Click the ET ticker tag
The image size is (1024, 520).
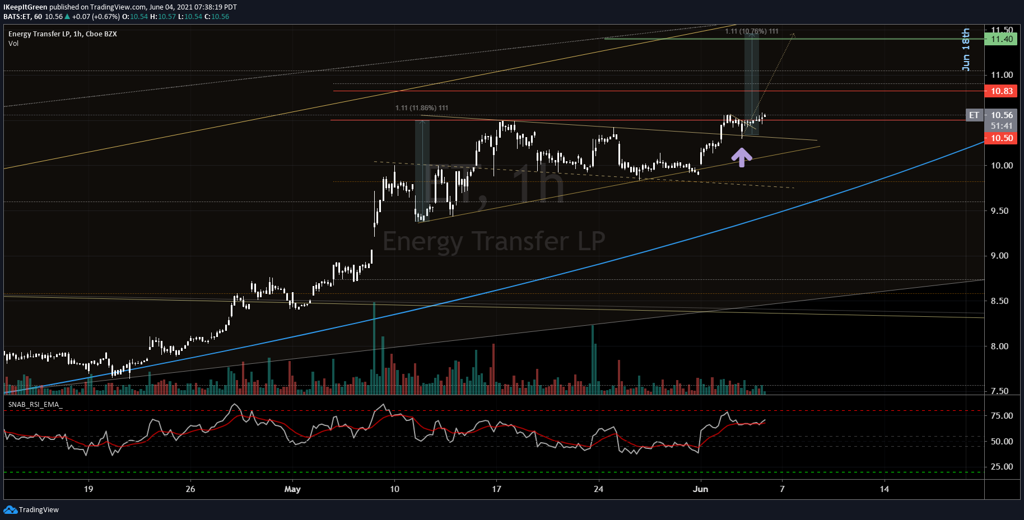pyautogui.click(x=974, y=115)
